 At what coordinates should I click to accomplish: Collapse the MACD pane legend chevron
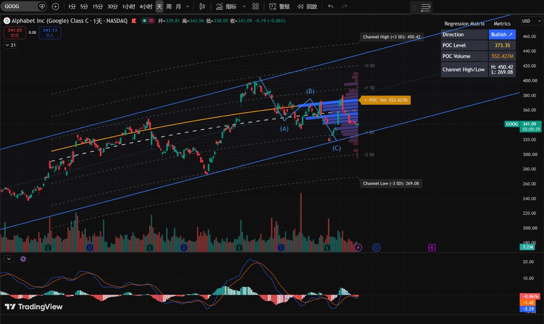tap(9, 259)
